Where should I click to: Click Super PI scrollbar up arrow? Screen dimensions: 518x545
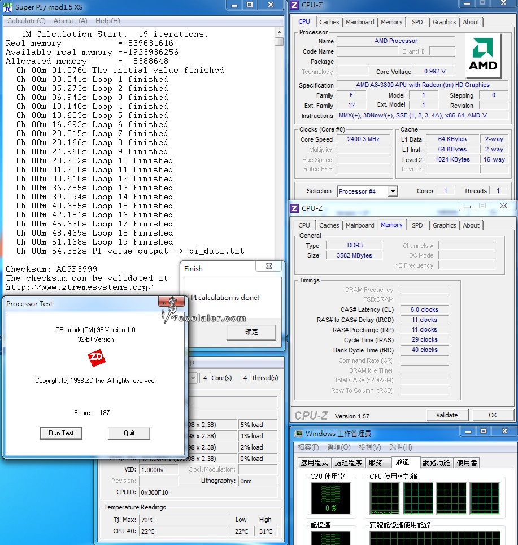pos(279,32)
